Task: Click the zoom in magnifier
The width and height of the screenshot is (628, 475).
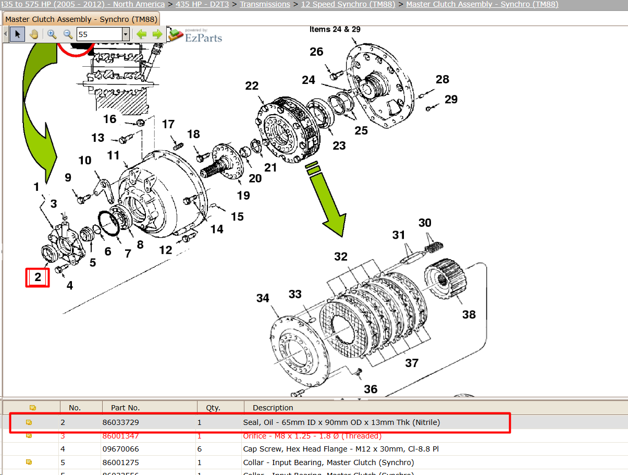Action: 52,34
